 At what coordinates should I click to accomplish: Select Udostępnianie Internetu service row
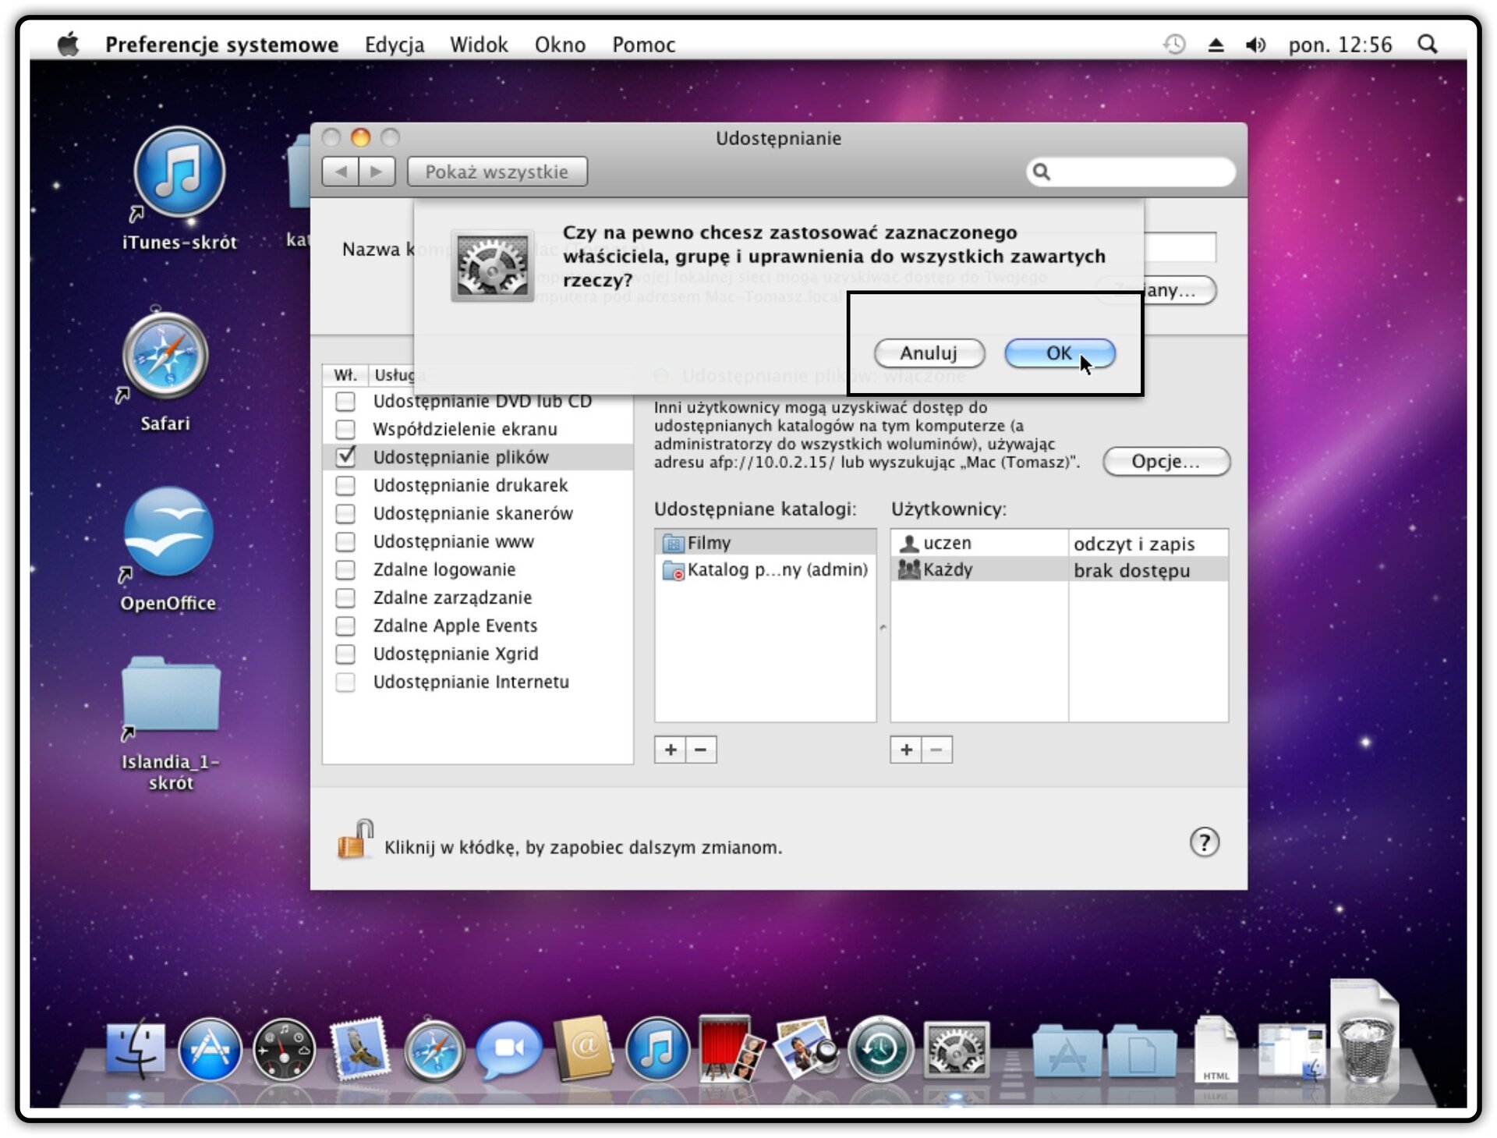coord(477,682)
